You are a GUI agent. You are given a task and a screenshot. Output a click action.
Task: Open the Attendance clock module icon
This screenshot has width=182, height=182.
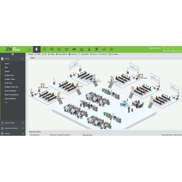coord(44,49)
